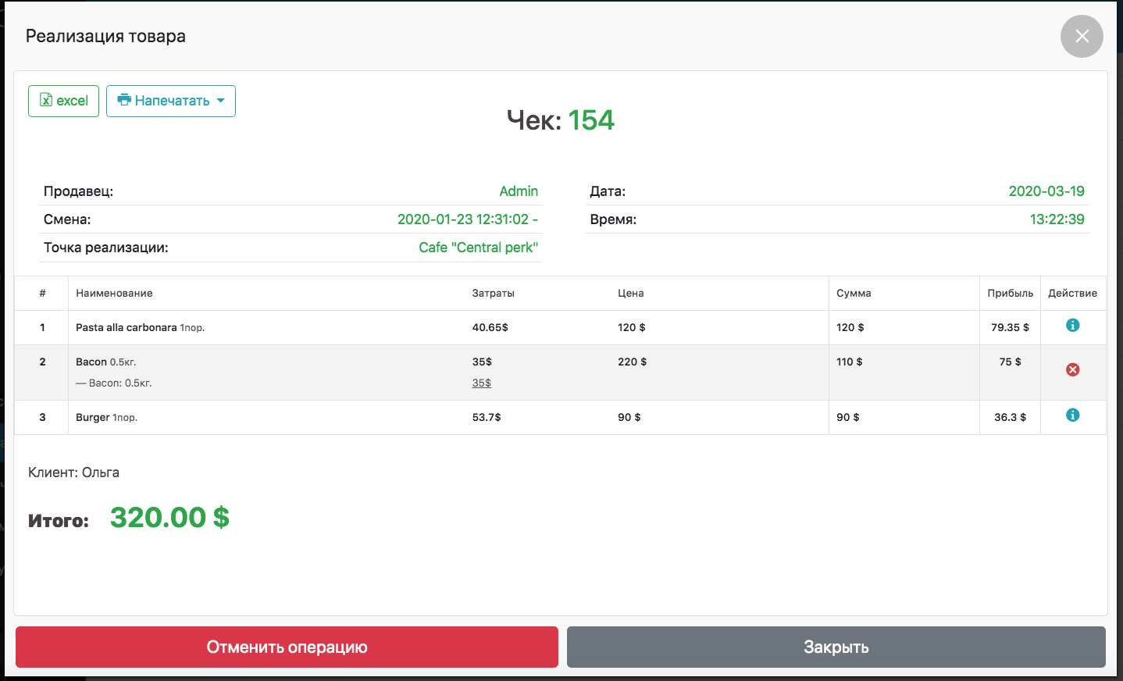Click the Admin seller name
This screenshot has height=681, width=1123.
point(519,191)
